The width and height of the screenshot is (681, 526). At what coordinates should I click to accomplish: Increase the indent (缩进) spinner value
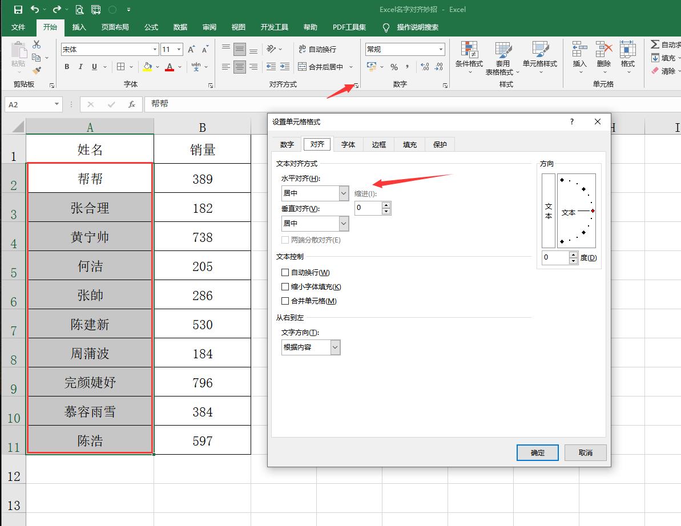[x=386, y=205]
